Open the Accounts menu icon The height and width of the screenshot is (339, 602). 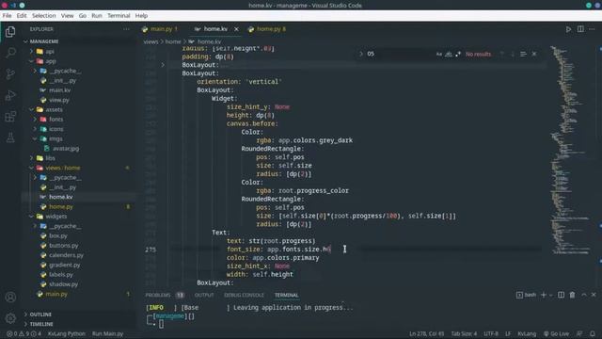10,297
